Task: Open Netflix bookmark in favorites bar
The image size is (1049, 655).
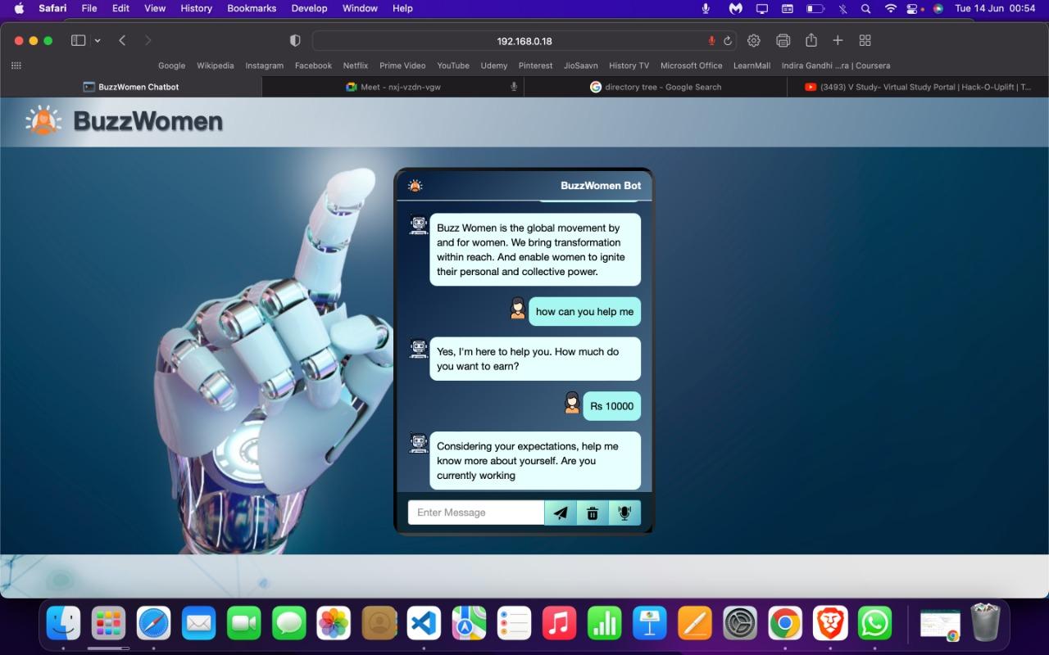Action: click(356, 65)
